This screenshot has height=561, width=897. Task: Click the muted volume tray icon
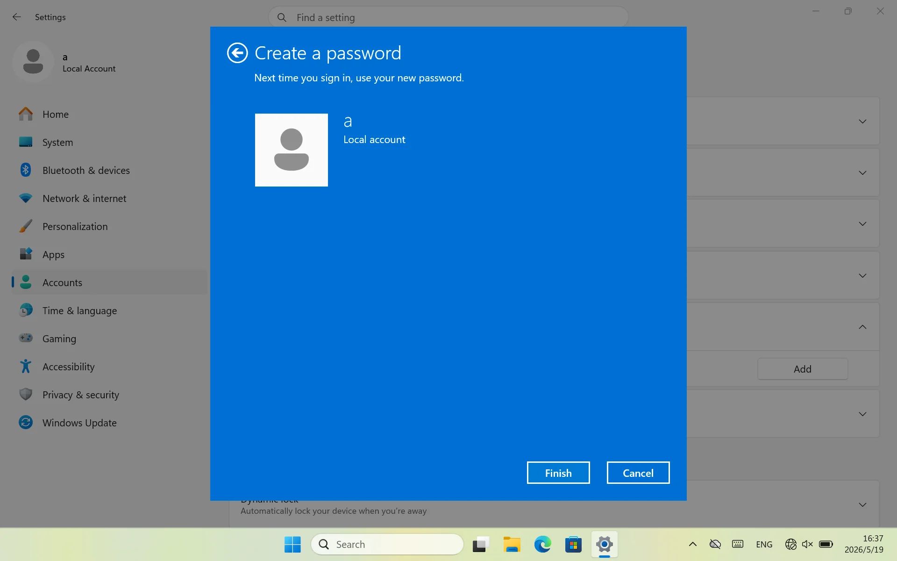pos(808,544)
